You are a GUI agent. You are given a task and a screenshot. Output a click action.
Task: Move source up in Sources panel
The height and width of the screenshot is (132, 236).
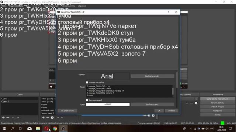pyautogui.click(x=58, y=118)
